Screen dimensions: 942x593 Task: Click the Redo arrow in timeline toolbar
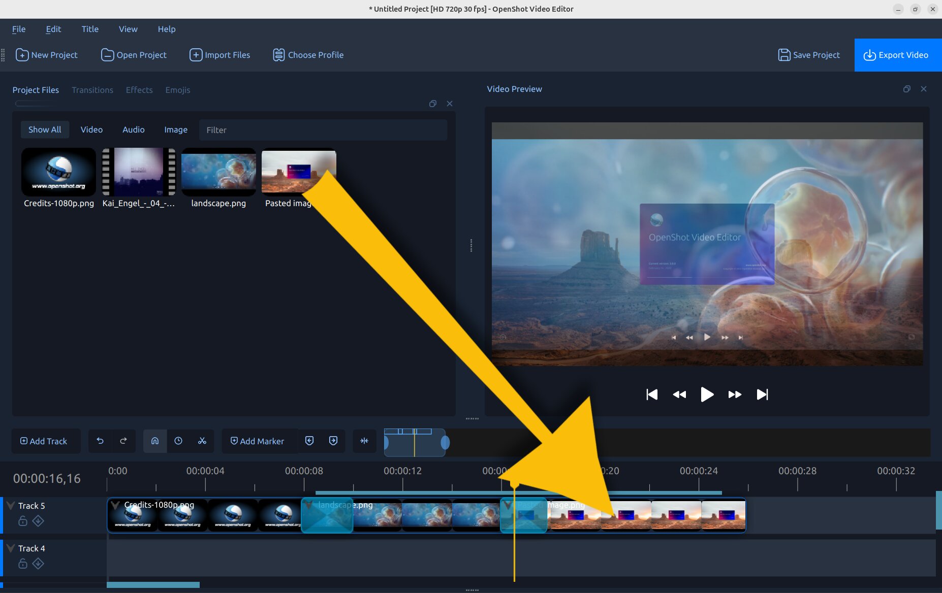coord(123,441)
